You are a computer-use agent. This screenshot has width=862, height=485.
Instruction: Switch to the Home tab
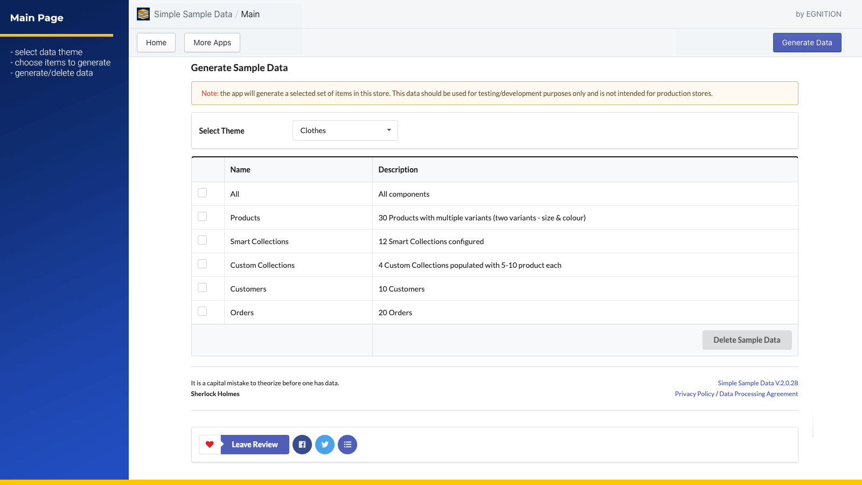coord(156,42)
